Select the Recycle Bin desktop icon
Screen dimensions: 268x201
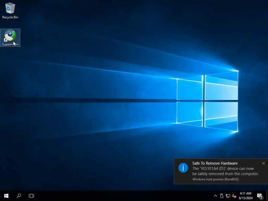pyautogui.click(x=10, y=10)
